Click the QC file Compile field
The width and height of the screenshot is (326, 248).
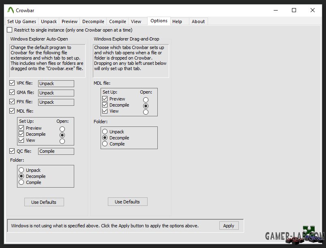coord(56,151)
